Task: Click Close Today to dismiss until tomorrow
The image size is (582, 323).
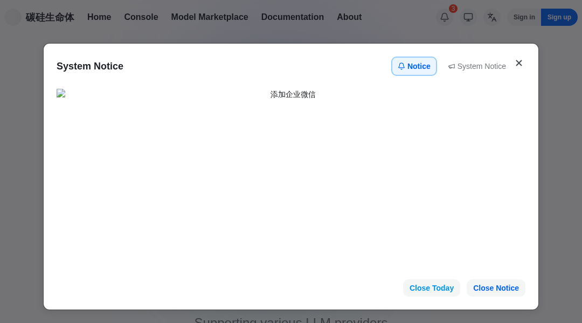Action: click(431, 288)
